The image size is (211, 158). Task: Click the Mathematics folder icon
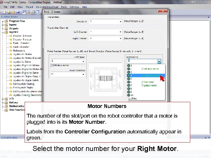[6, 106]
